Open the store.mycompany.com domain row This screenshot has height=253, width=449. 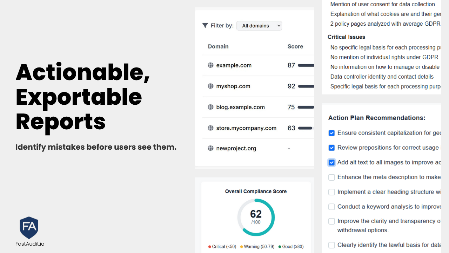pyautogui.click(x=246, y=128)
